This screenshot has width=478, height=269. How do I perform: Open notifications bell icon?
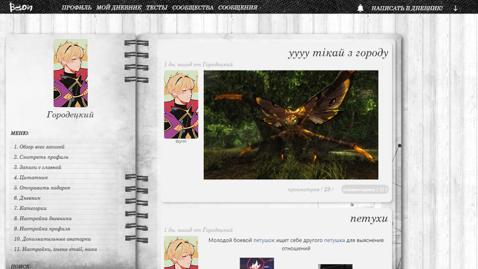[x=360, y=8]
